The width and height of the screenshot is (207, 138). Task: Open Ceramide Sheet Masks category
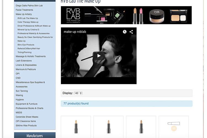(x=27, y=117)
